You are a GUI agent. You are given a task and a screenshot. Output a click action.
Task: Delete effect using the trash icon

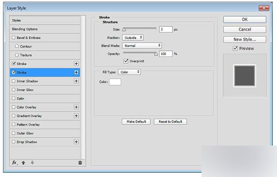tap(80, 163)
